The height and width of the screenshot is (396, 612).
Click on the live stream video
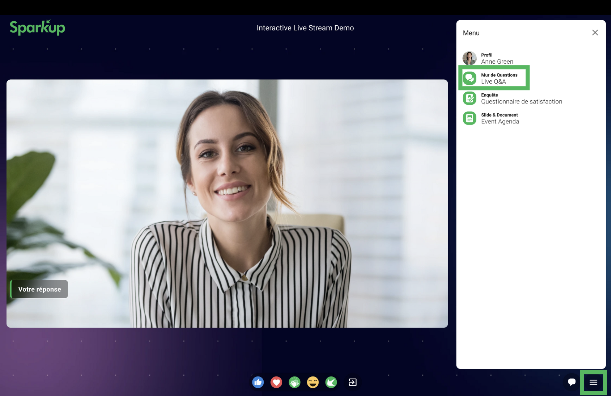coord(227,203)
